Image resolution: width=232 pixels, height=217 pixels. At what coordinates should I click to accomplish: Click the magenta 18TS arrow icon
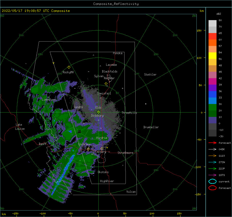212,175
